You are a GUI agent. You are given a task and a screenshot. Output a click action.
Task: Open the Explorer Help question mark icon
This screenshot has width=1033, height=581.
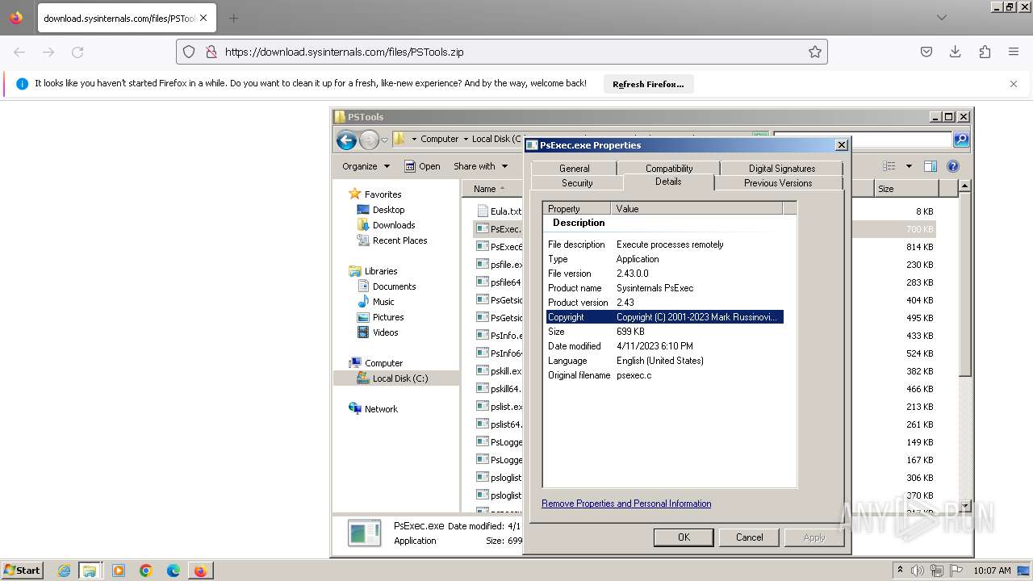[x=953, y=166]
